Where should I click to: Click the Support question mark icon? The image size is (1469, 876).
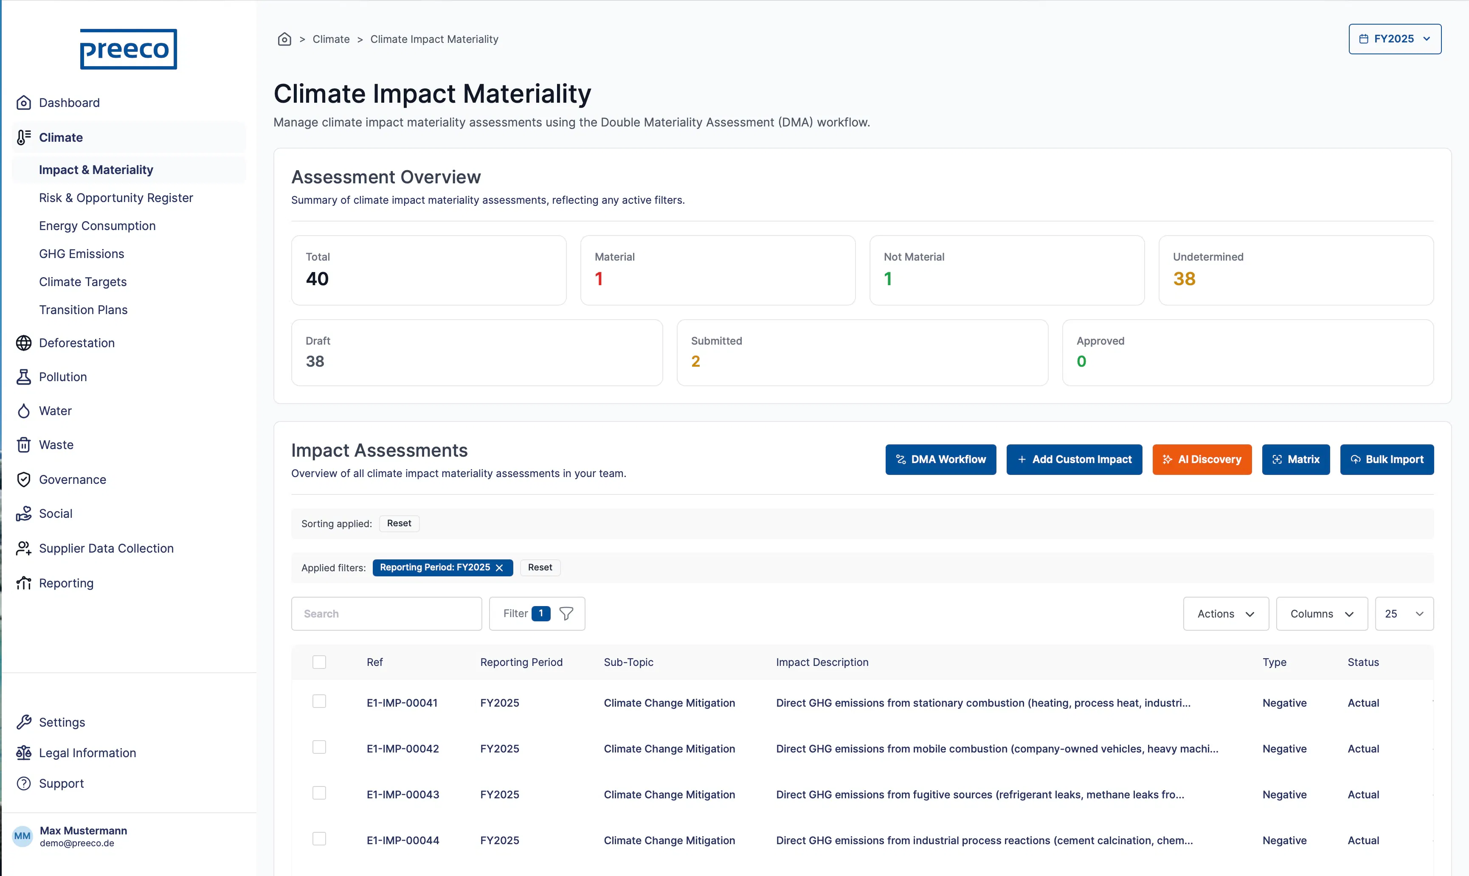tap(24, 783)
